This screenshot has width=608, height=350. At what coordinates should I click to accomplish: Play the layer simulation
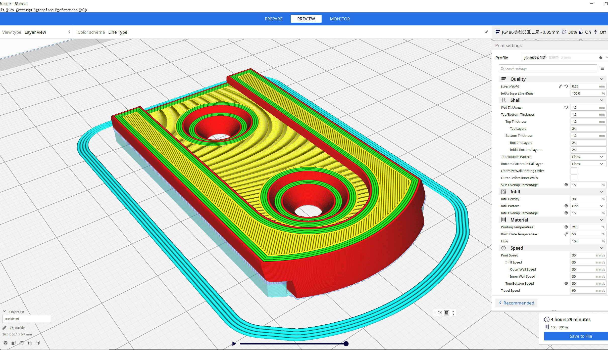click(x=234, y=344)
